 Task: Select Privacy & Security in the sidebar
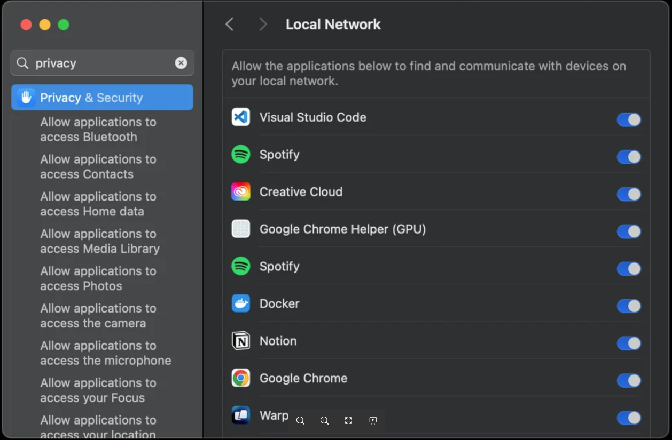pos(102,98)
